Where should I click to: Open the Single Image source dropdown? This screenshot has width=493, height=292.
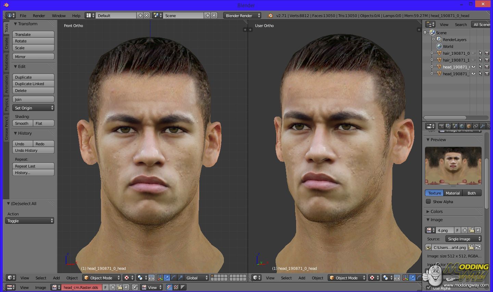coord(463,239)
